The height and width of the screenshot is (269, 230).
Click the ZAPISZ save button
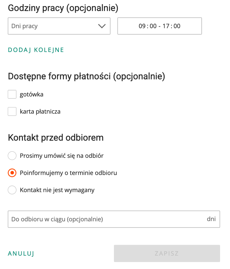[167, 253]
